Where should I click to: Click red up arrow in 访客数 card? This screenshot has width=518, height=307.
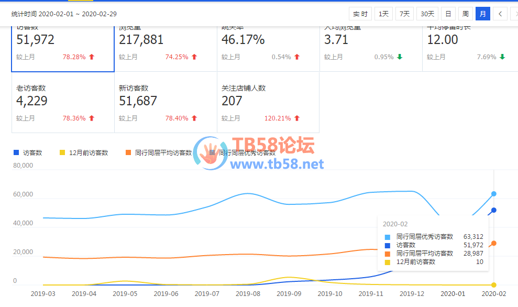[x=92, y=57]
